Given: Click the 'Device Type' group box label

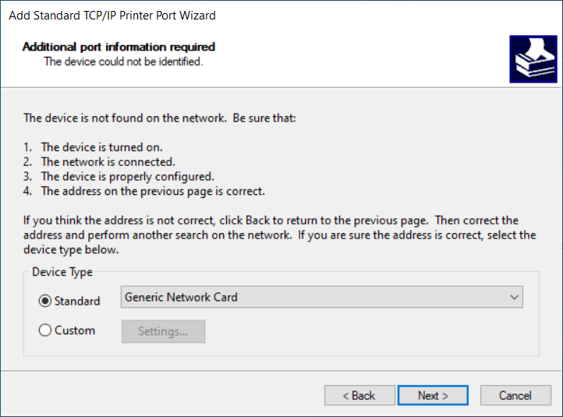Looking at the screenshot, I should pos(62,272).
